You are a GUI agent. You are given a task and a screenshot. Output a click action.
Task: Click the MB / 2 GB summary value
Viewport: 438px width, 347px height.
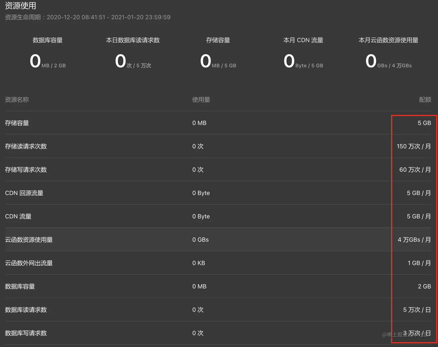tap(54, 66)
